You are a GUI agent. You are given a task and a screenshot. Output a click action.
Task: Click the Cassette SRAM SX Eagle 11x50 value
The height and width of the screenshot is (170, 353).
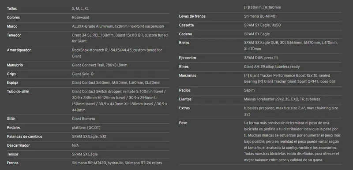[x=262, y=25]
